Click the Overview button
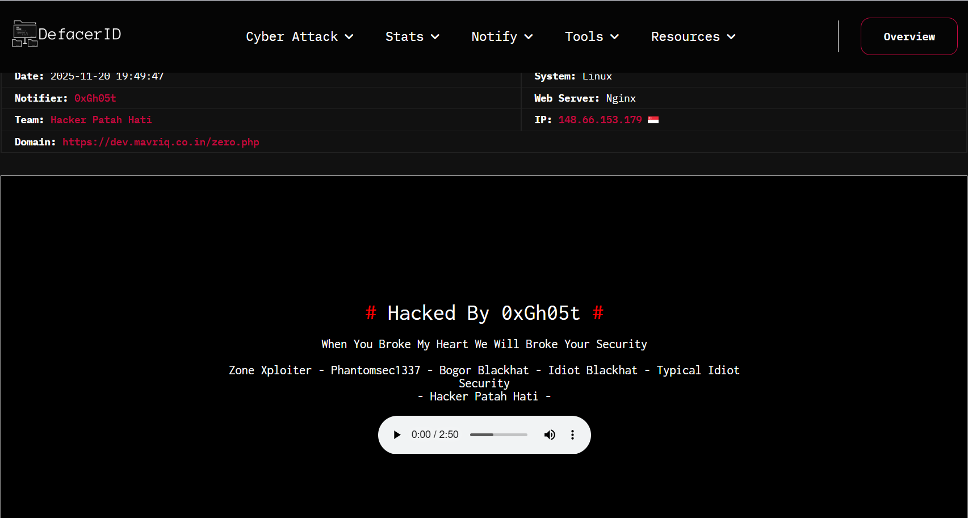The image size is (968, 518). [x=909, y=36]
